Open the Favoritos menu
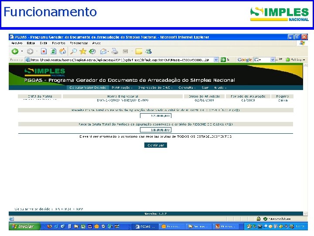Screen dimensions: 314x236 pyautogui.click(x=58, y=43)
